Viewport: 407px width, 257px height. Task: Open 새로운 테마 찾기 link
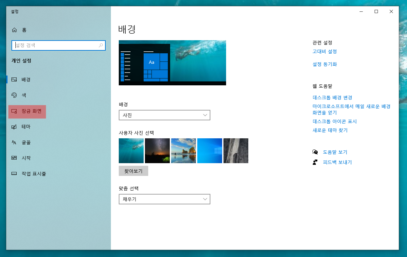coord(330,130)
